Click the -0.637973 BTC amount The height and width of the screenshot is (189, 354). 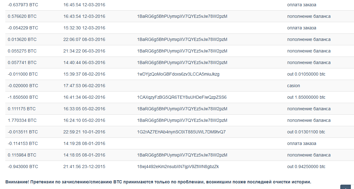(23, 5)
